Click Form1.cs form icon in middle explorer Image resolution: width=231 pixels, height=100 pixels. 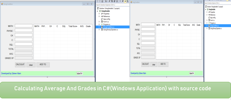coord(102,22)
